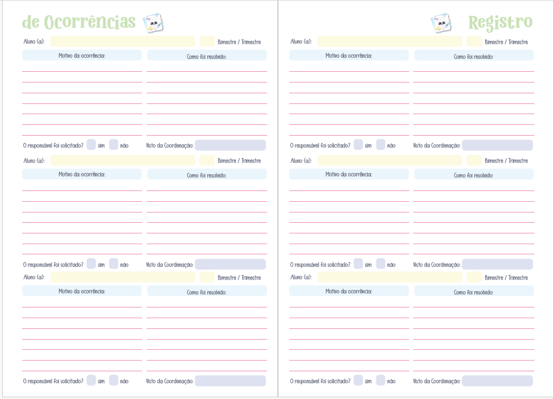553x399 pixels.
Task: Select "Como foi resolvido:" header in third Ocorrências entry
Action: pyautogui.click(x=207, y=291)
